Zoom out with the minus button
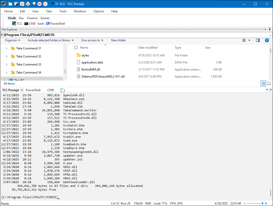Image resolution: width=273 pixels, height=206 pixels. pos(245,203)
